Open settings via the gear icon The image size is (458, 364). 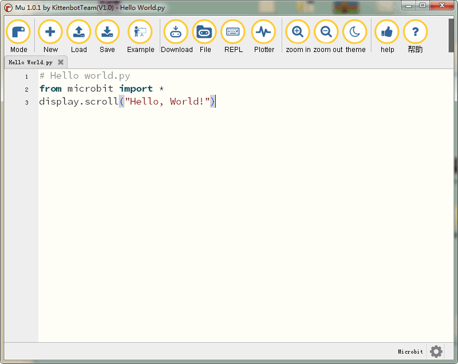pyautogui.click(x=436, y=351)
